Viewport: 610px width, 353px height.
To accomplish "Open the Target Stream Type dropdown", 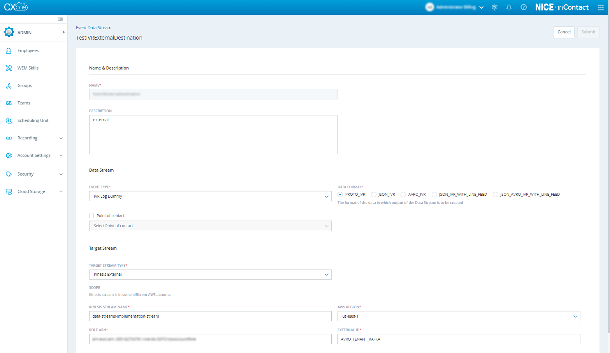I will pyautogui.click(x=210, y=275).
